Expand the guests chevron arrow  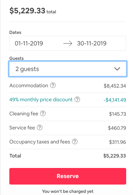[x=117, y=69]
